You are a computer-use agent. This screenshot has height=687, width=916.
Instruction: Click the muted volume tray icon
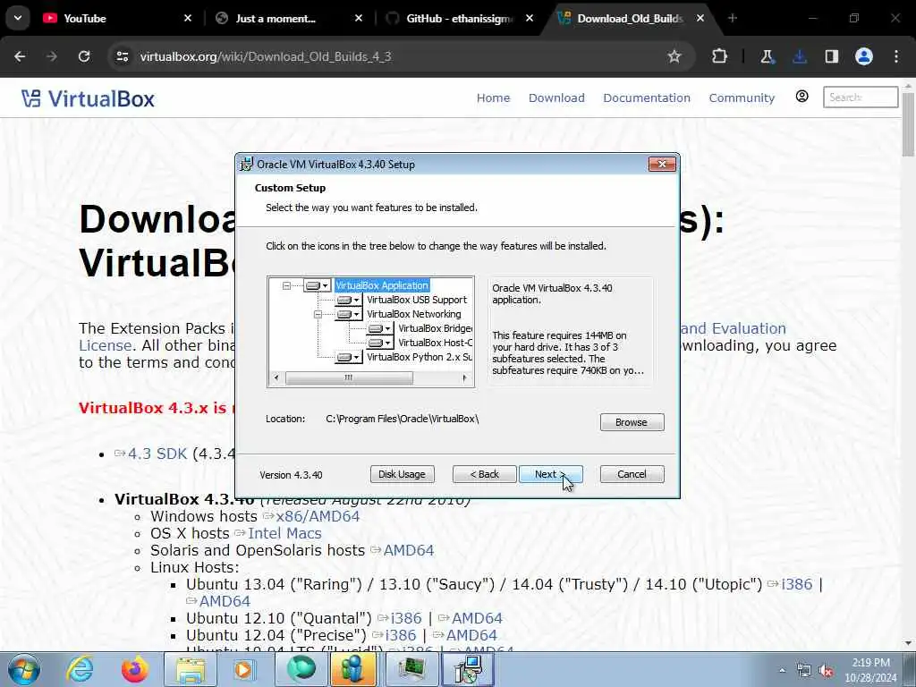click(826, 671)
